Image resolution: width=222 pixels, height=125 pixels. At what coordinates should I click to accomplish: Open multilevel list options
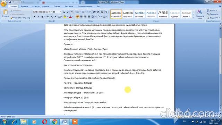pyautogui.click(x=89, y=12)
